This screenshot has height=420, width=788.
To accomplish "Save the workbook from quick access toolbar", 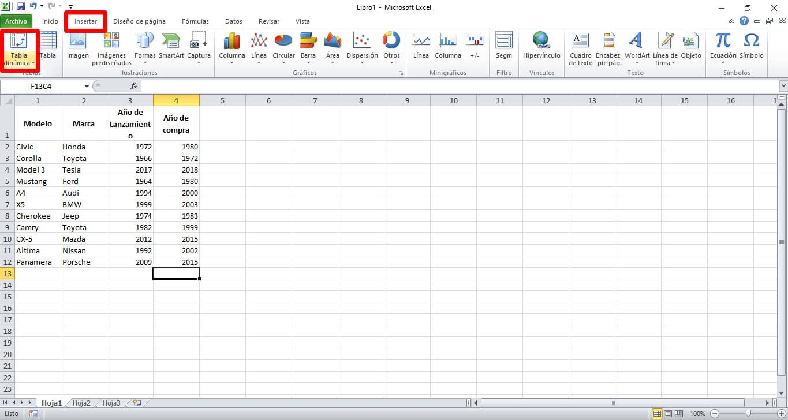I will 21,7.
